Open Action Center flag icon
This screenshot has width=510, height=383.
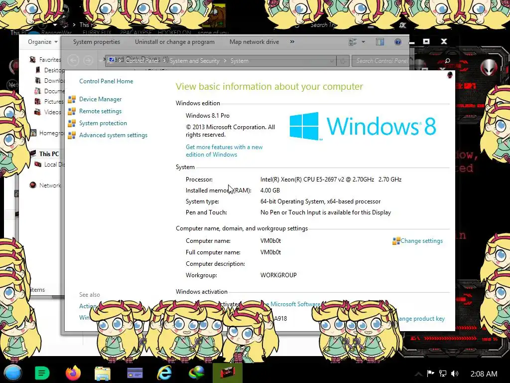[431, 374]
